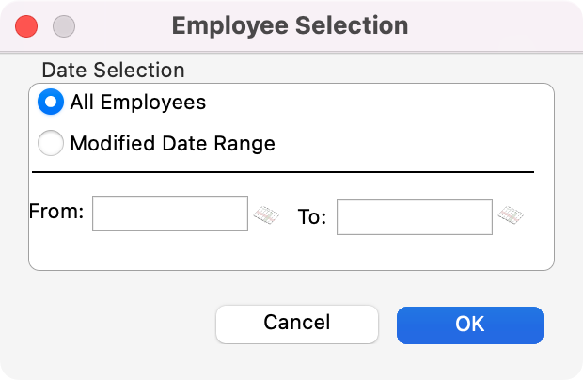Close the Employee Selection dialog window
This screenshot has width=583, height=380.
(x=27, y=25)
